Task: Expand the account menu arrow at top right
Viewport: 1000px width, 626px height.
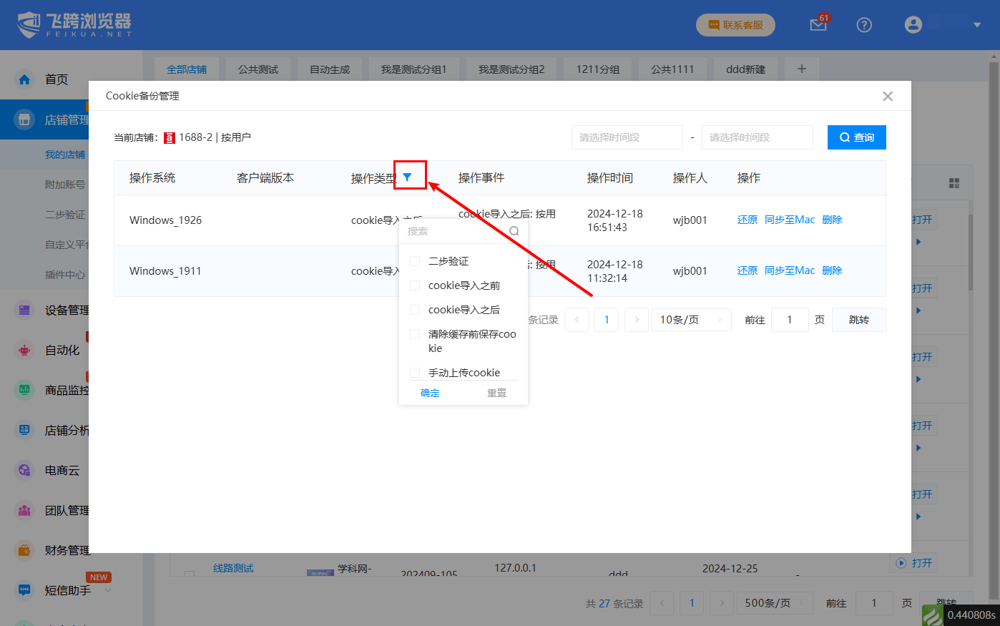Action: (977, 25)
